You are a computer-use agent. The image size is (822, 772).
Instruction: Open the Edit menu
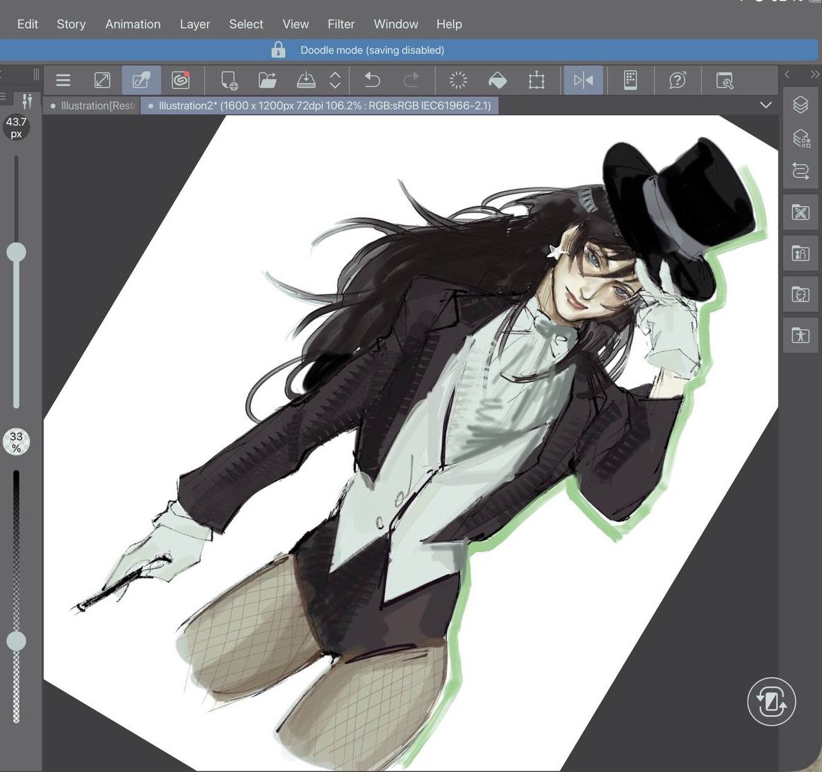point(27,24)
